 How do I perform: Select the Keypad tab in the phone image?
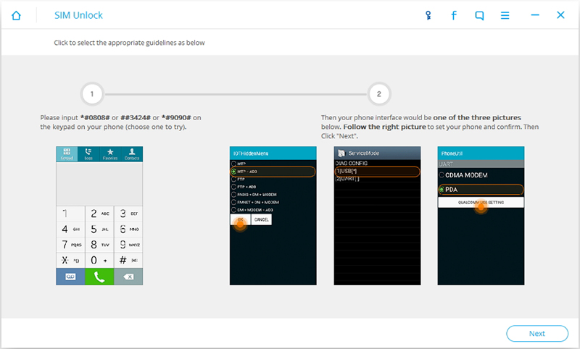tap(67, 154)
